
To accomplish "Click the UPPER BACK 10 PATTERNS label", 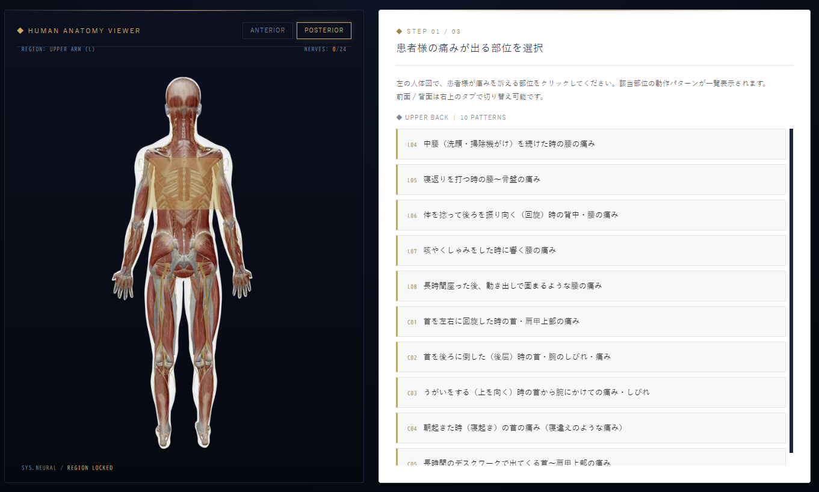I will [x=456, y=117].
